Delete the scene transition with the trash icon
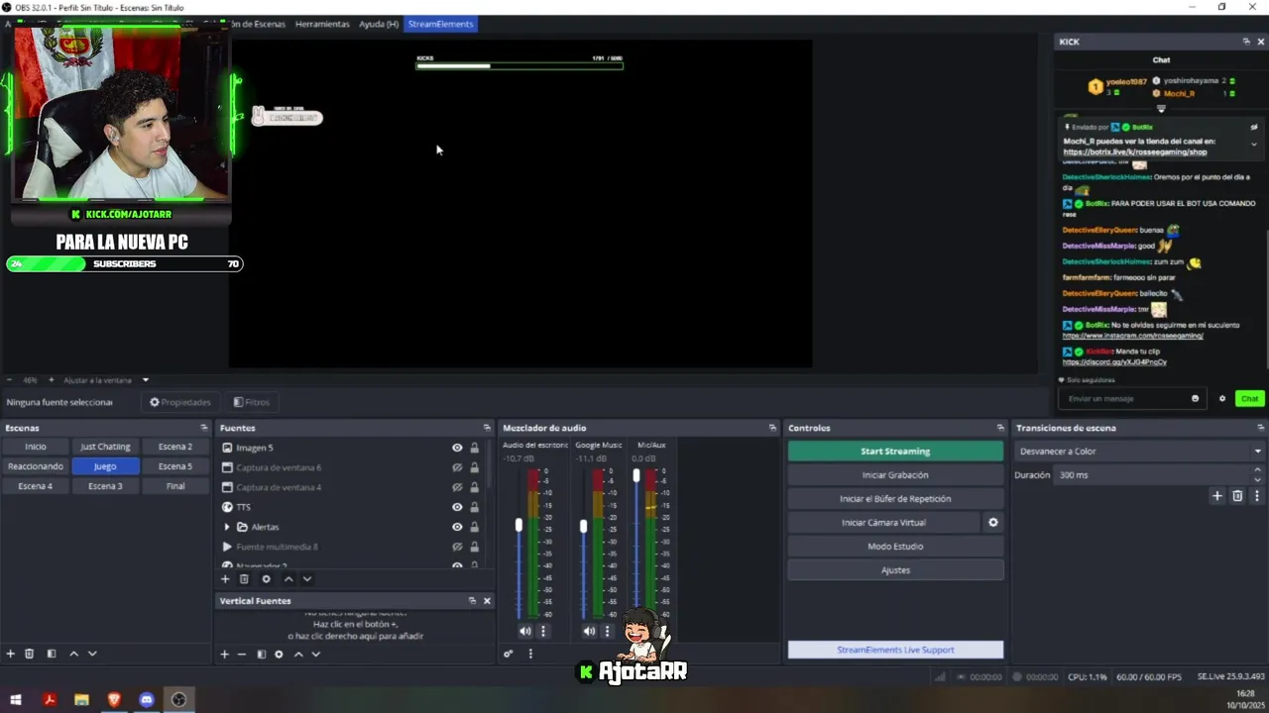Screen dimensions: 1269x713 [1237, 496]
